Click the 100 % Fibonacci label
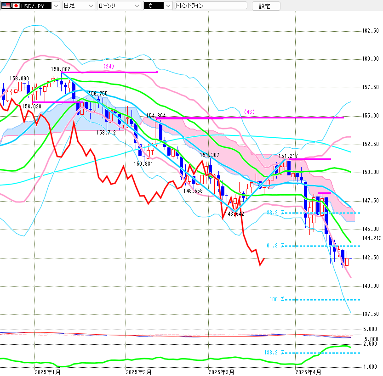Screen dimensions: 383x376 pyautogui.click(x=277, y=299)
